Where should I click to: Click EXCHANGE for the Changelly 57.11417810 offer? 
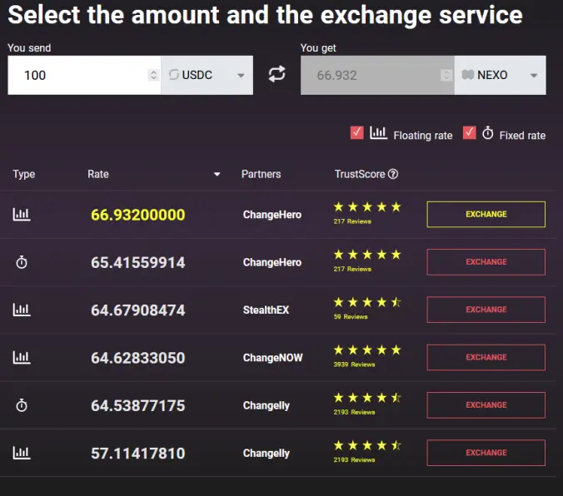(x=486, y=453)
